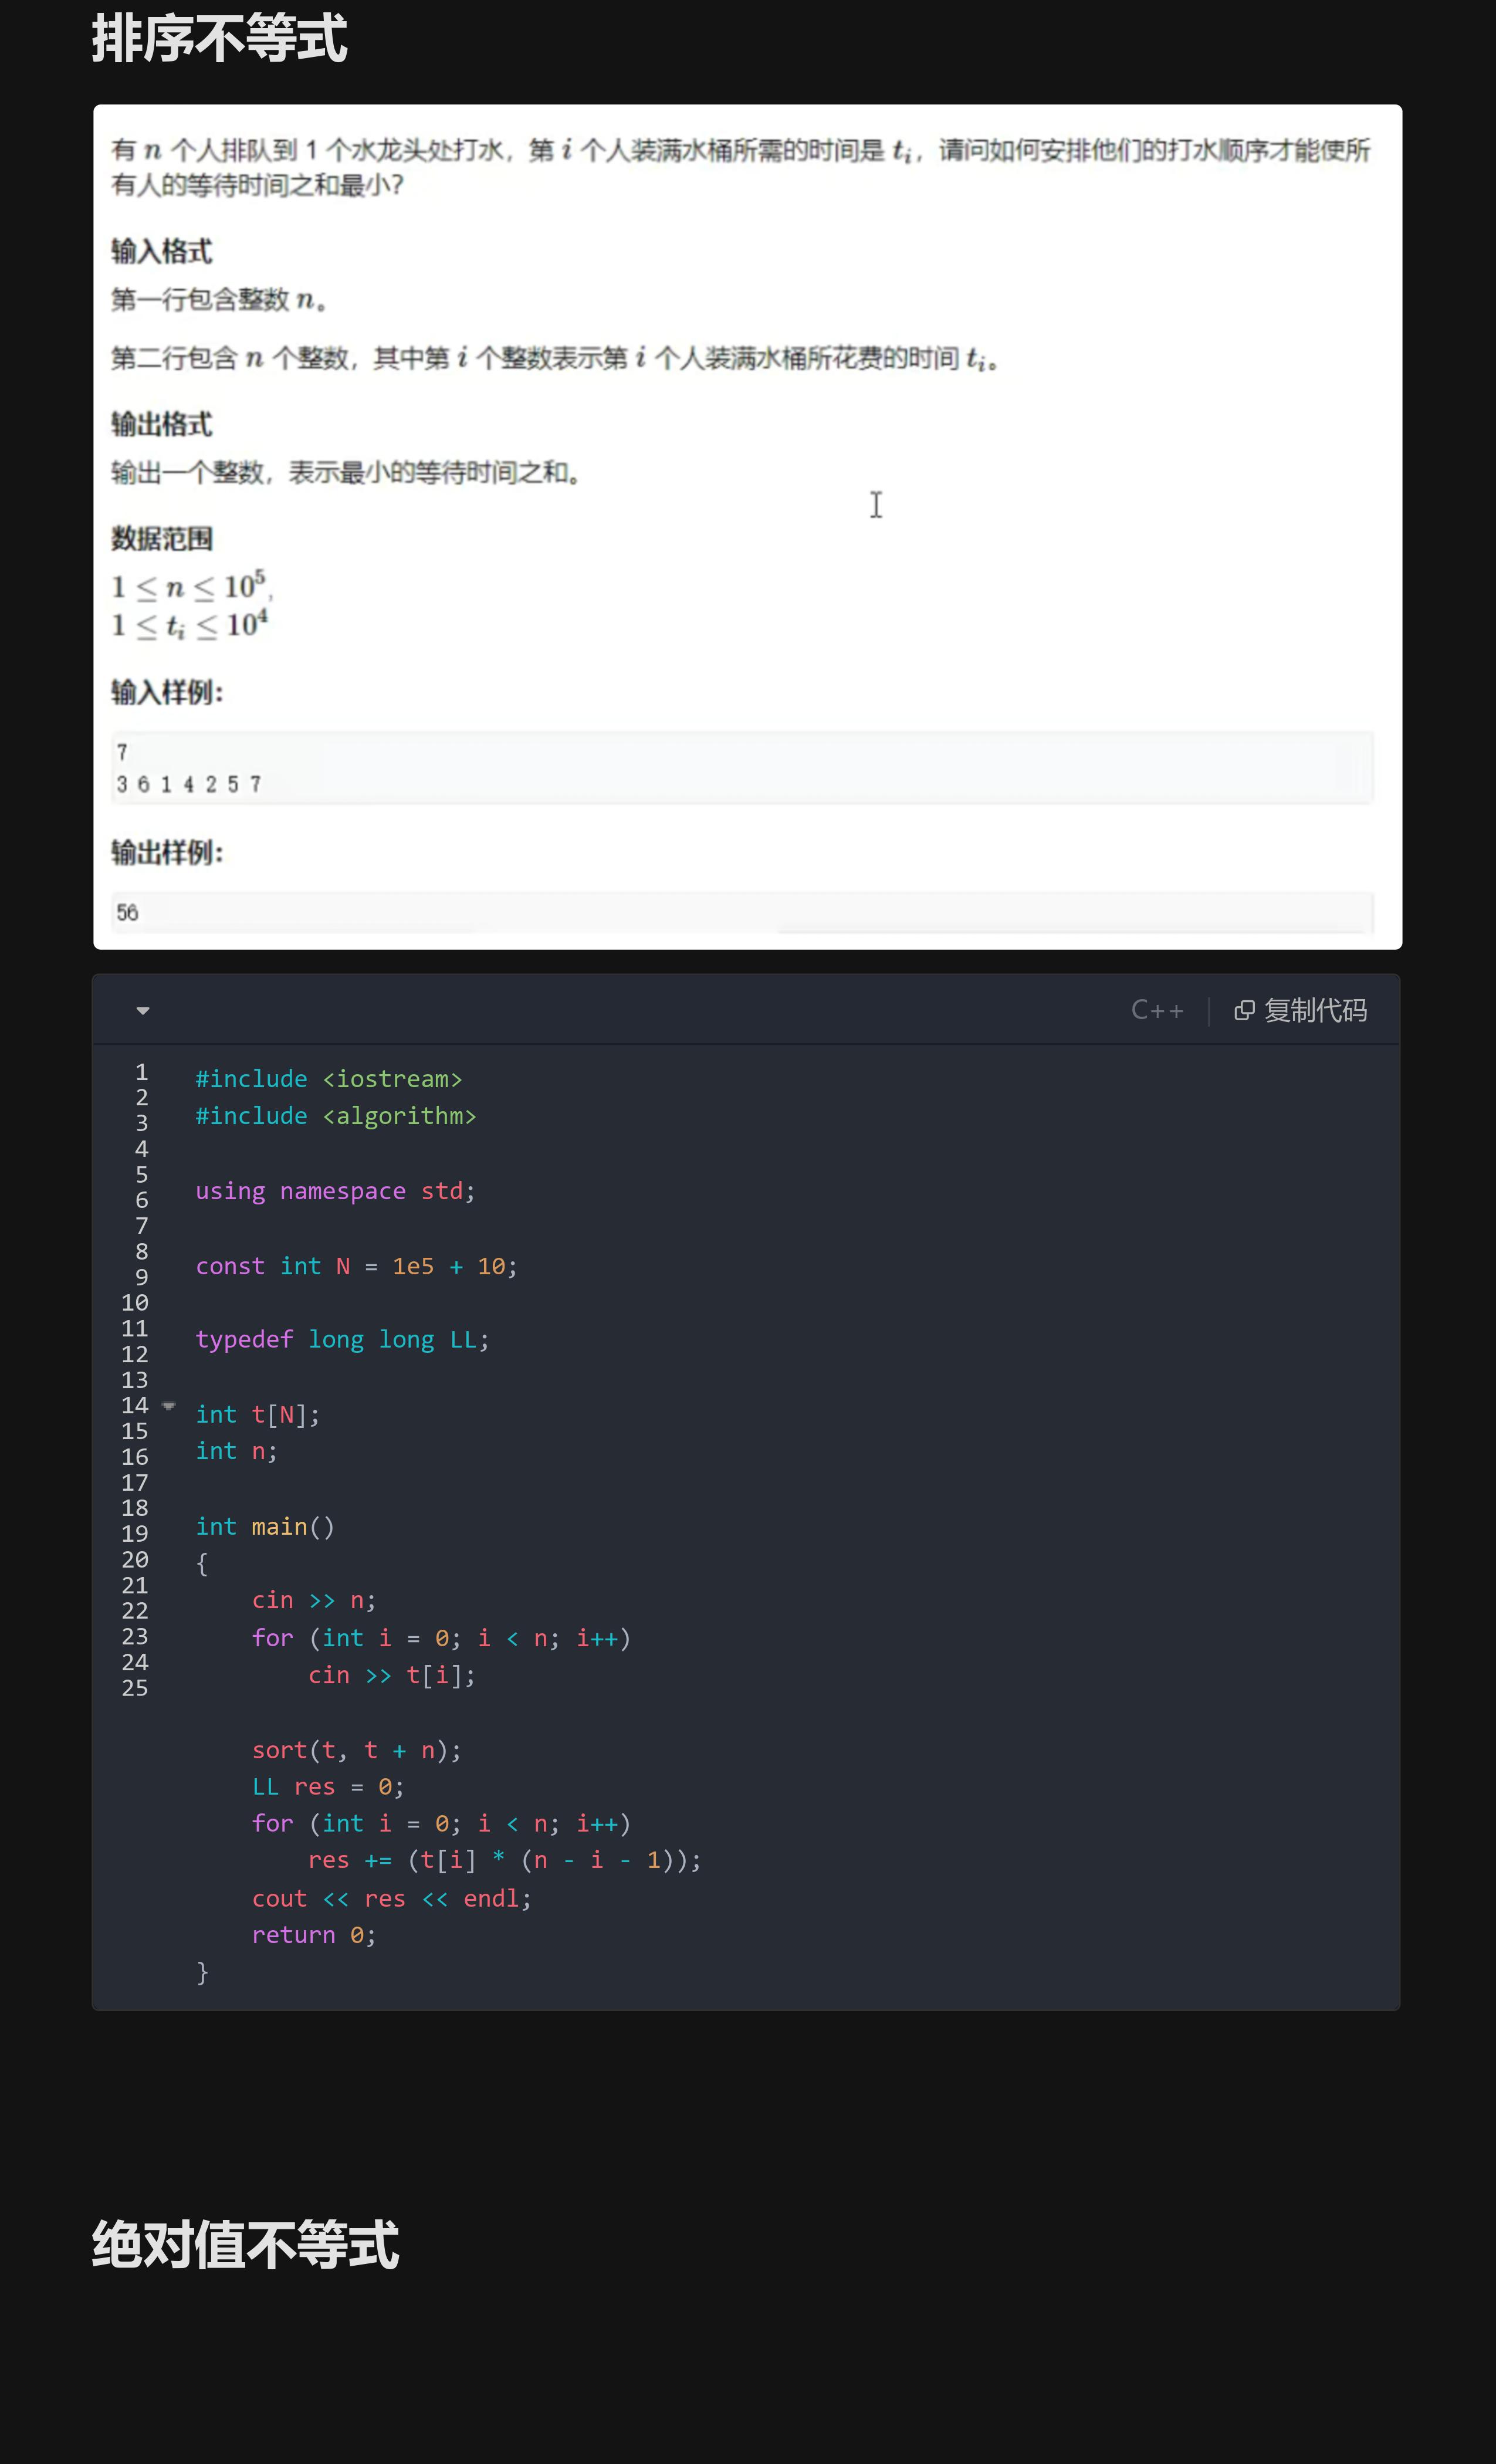
Task: Place cursor on #include <algorithm> line
Action: click(336, 1116)
